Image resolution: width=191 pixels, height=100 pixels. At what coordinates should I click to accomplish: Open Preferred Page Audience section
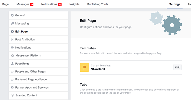pos(38,80)
